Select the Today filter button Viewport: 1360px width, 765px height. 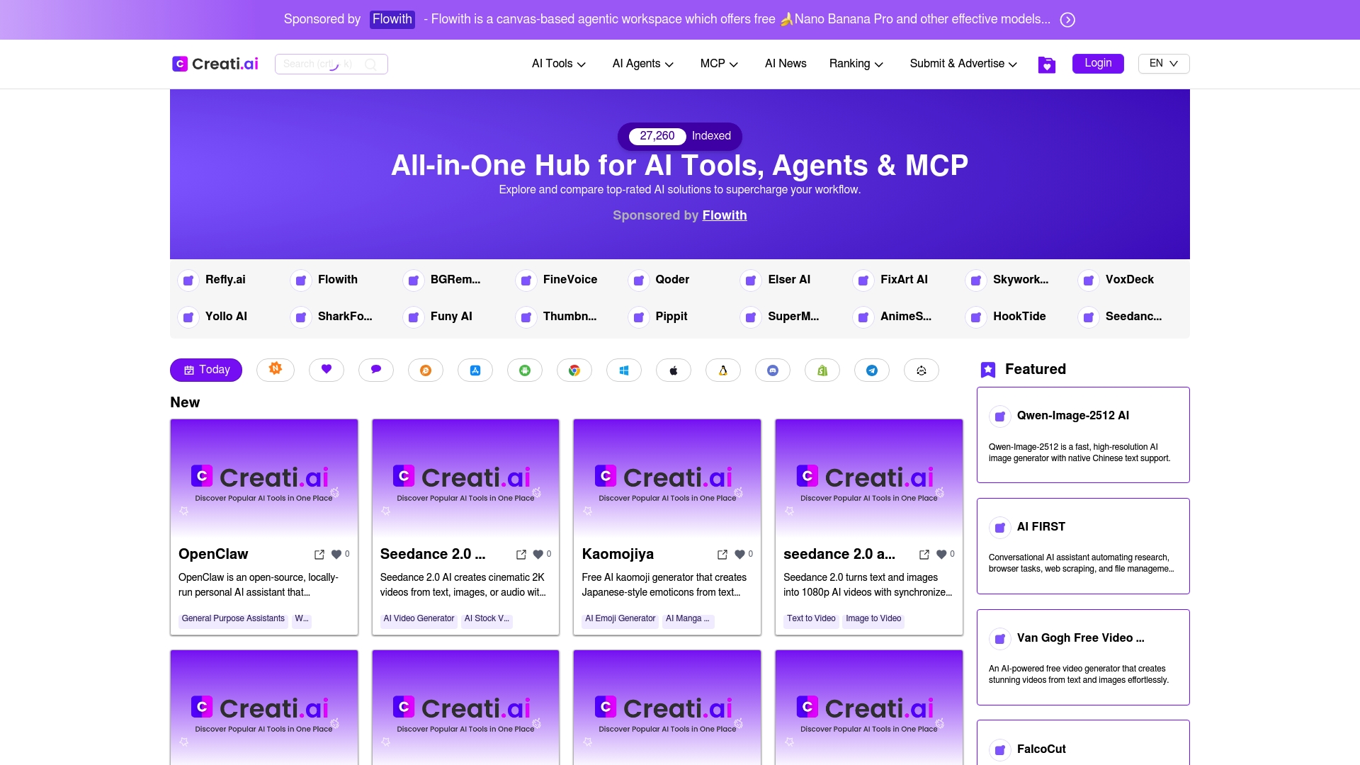coord(205,370)
